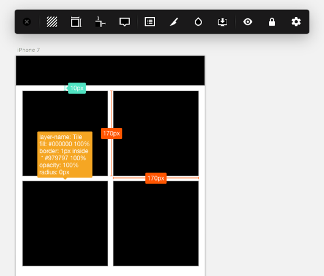This screenshot has height=276, width=324.
Task: Select the mark properties list tool
Action: point(150,21)
